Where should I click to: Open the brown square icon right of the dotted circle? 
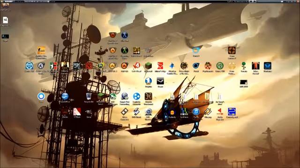148,97
